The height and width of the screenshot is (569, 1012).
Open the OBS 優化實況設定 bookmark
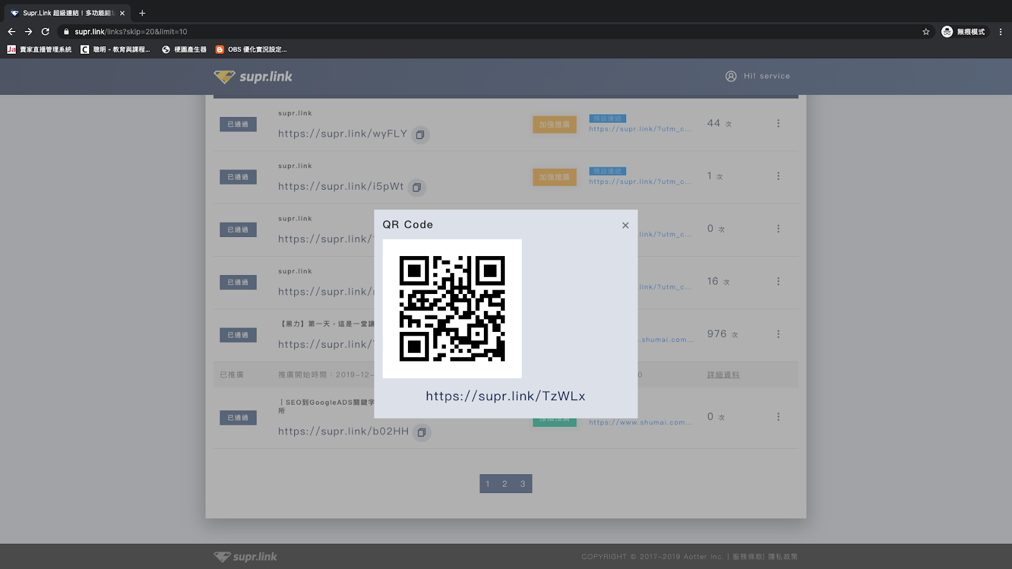(x=251, y=49)
